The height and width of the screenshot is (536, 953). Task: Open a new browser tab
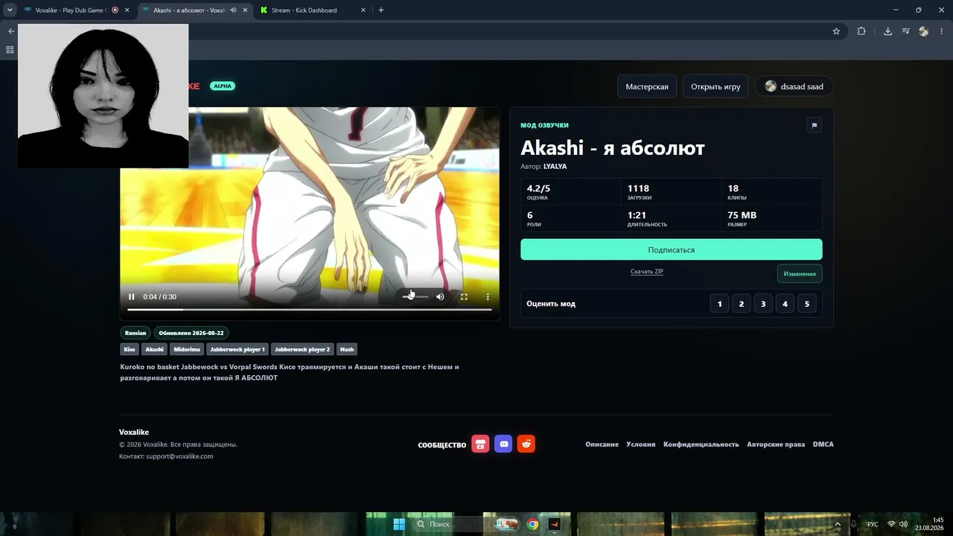pos(381,10)
